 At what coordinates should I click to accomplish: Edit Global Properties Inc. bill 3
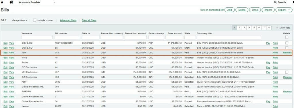pos(5,97)
